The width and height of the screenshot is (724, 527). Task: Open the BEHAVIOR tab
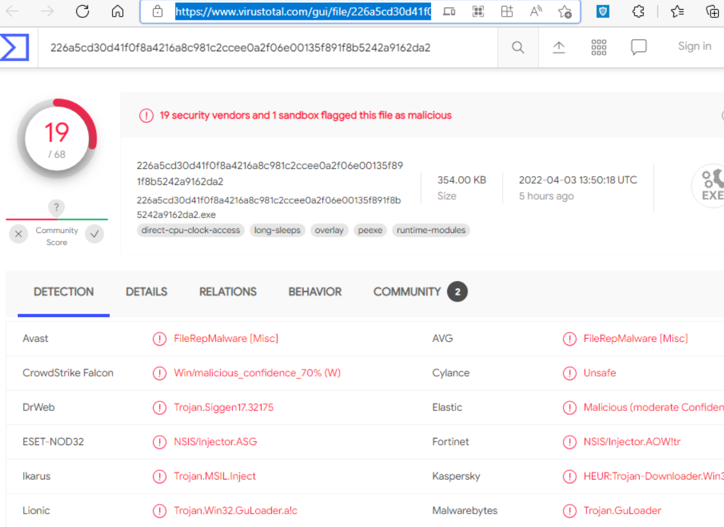[315, 292]
